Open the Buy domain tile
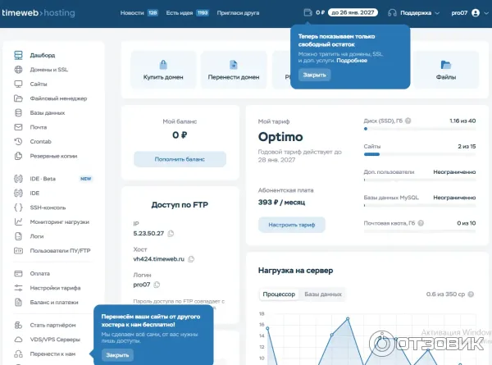Screen dimensions: 492x365 click(x=163, y=70)
